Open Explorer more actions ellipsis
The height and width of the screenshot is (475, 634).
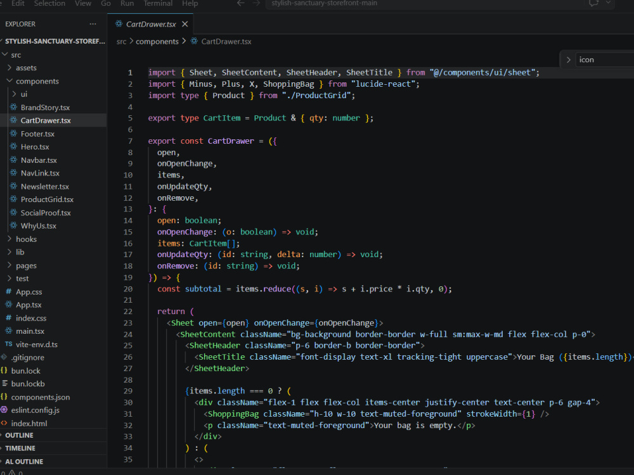point(93,24)
